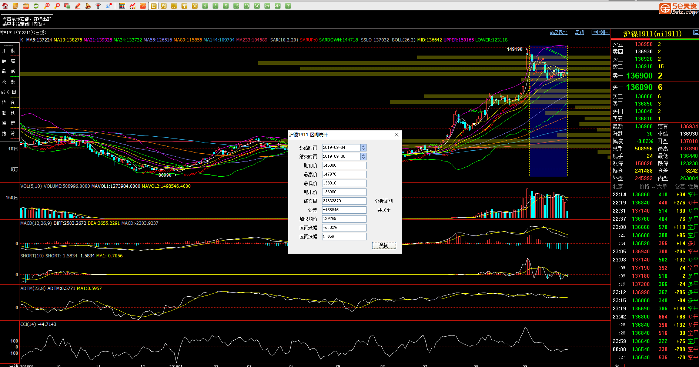The width and height of the screenshot is (699, 367).
Task: Click the window icon beside 沪镍1911 title
Action: point(696,32)
